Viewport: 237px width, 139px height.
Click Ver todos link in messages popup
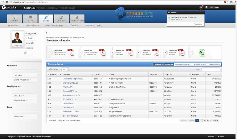coord(198,24)
